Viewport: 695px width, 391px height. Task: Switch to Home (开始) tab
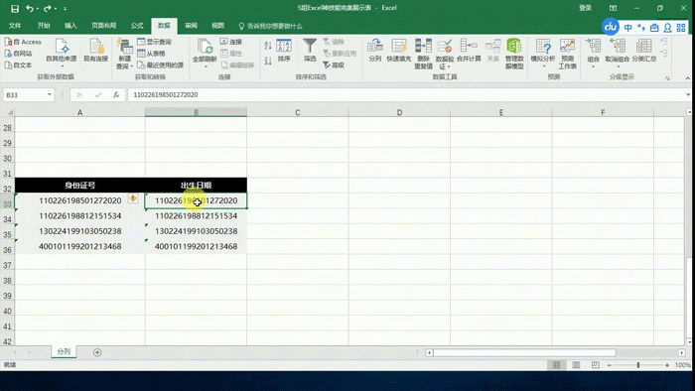pos(44,26)
